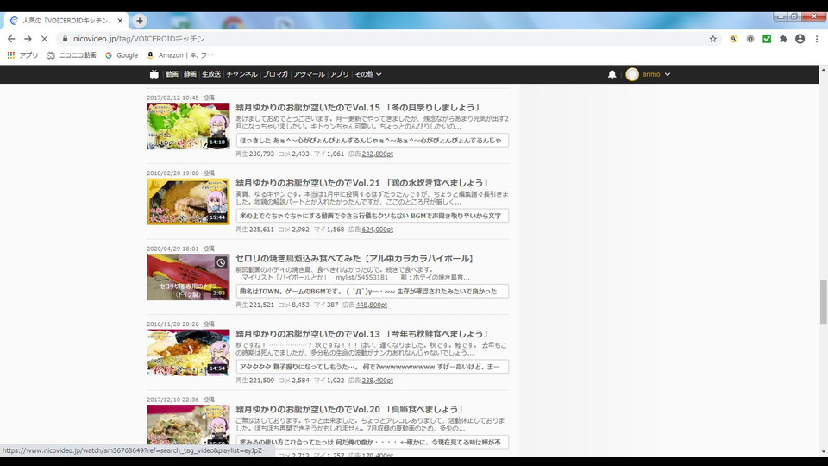
Task: Close the VOICEROIDキッチン tab
Action: (x=120, y=21)
